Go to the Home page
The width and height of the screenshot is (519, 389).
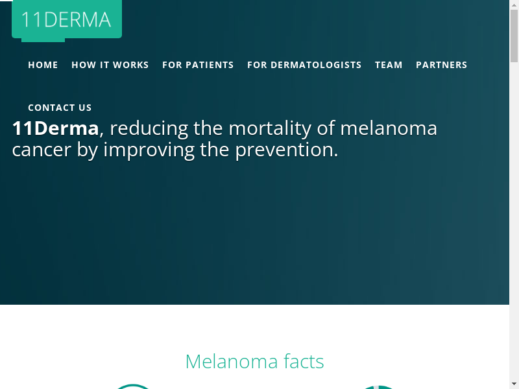click(x=43, y=65)
